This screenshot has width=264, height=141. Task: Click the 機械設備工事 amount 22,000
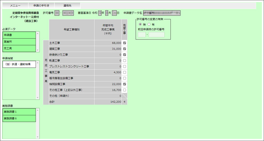(x=117, y=84)
